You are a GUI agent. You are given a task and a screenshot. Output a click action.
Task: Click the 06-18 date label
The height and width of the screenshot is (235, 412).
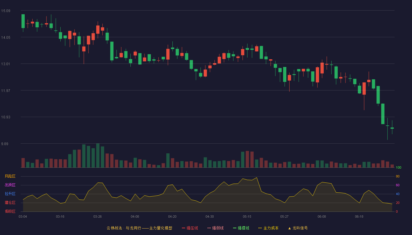click(x=359, y=216)
